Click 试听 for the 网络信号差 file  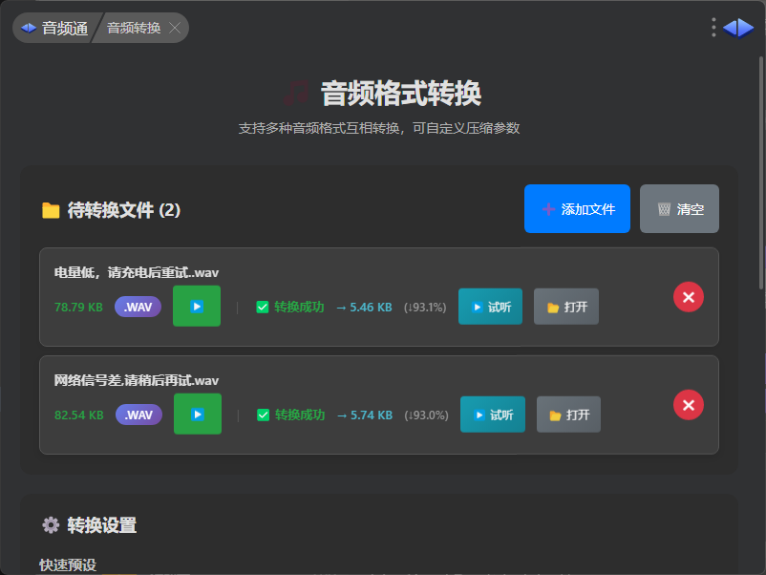click(493, 415)
